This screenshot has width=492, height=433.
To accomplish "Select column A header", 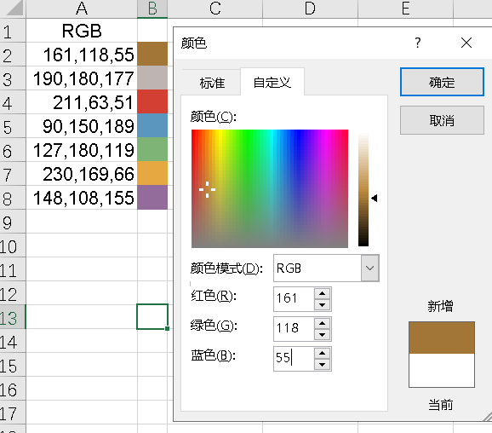I will pos(82,9).
